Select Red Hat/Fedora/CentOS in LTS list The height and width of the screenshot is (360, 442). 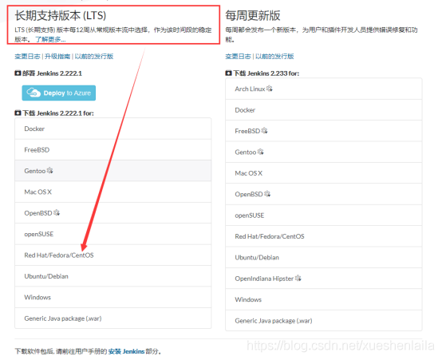click(x=113, y=255)
